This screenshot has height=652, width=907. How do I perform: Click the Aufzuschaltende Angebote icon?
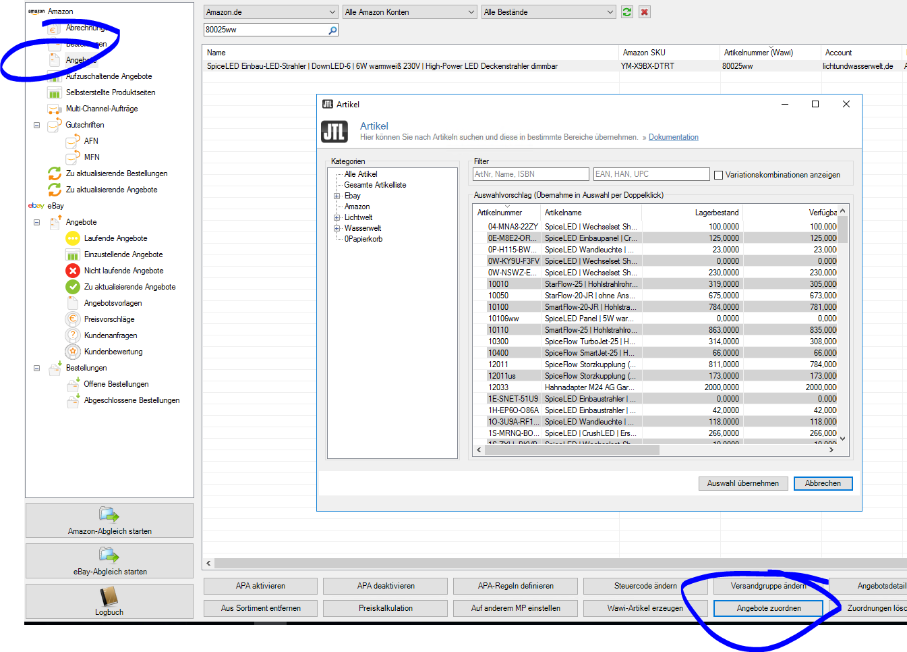click(x=55, y=76)
